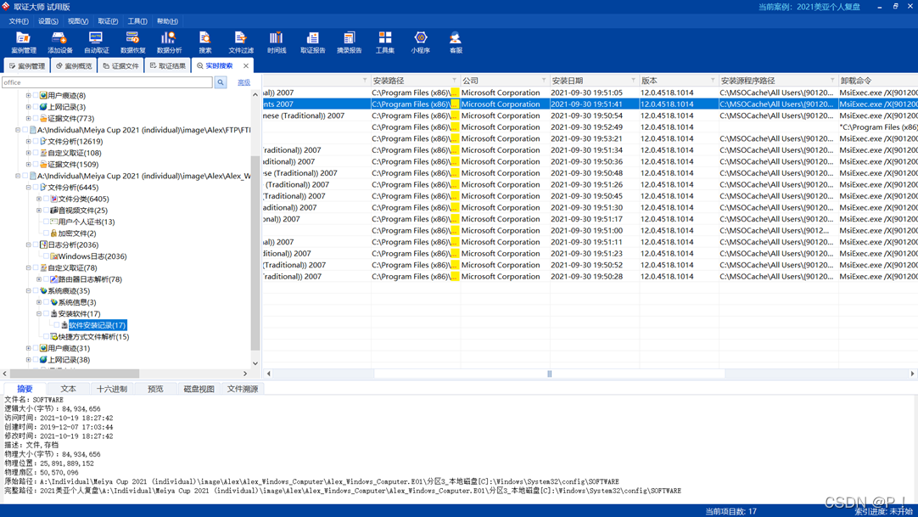Open 时间线 view icon

point(277,42)
